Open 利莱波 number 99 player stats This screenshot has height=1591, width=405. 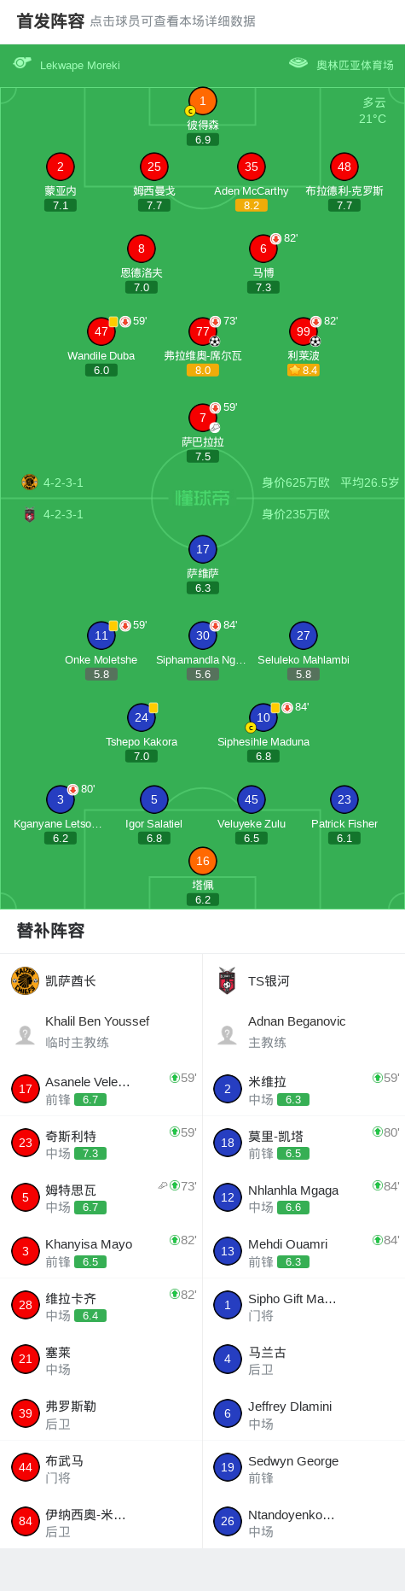(x=304, y=331)
